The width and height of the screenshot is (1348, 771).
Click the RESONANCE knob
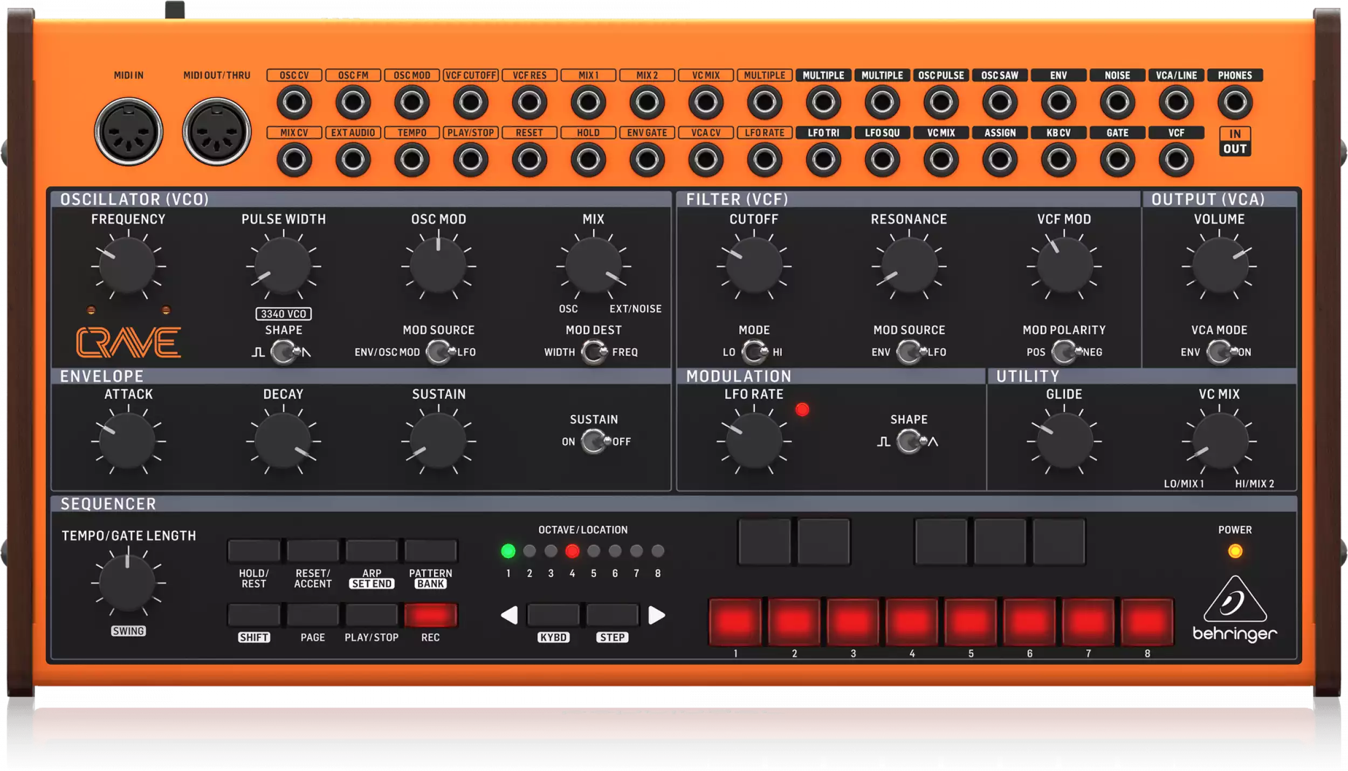coord(909,266)
